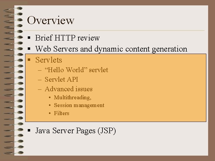Select the 'Servlet API' sub-item

[x=61, y=79]
